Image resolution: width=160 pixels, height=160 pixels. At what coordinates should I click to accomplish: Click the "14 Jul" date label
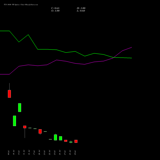pos(24,153)
